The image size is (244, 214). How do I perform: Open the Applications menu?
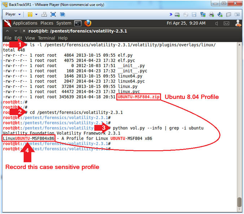(x=25, y=23)
